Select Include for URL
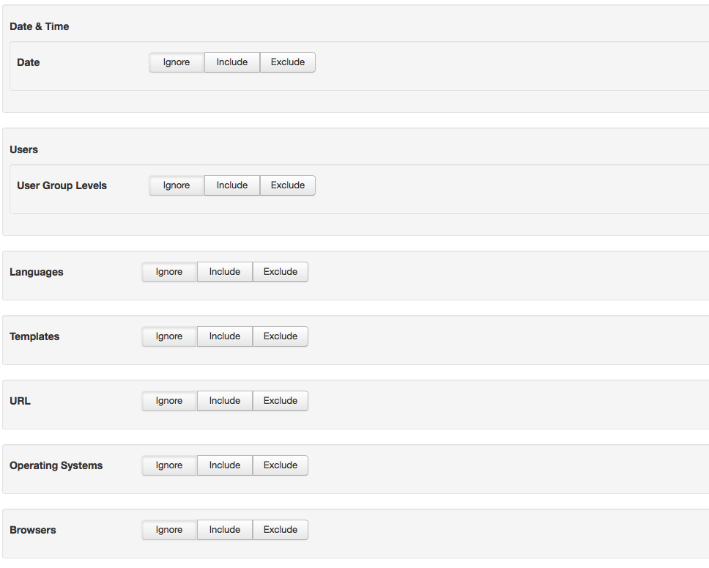709x568 pixels. click(x=225, y=401)
